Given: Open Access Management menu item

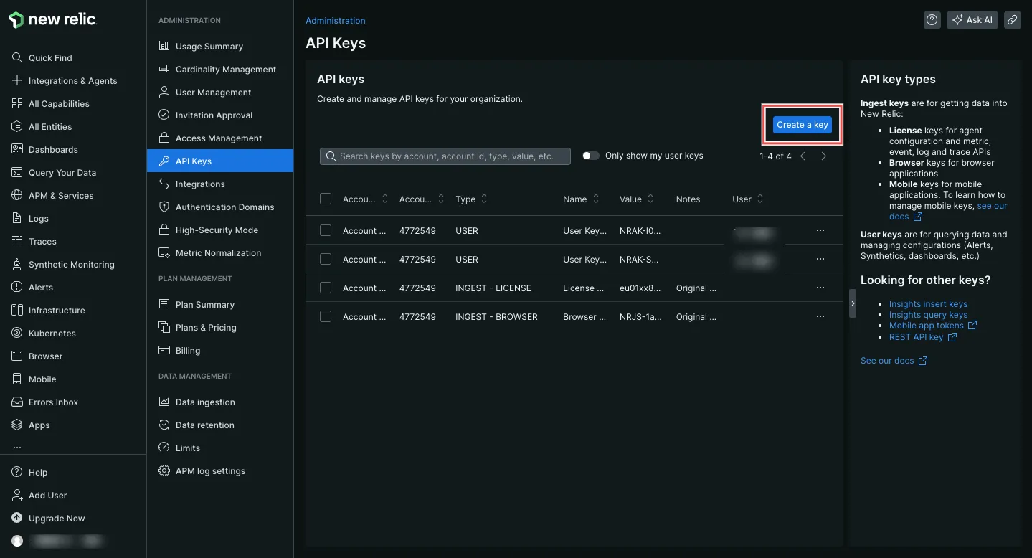Looking at the screenshot, I should (x=220, y=138).
